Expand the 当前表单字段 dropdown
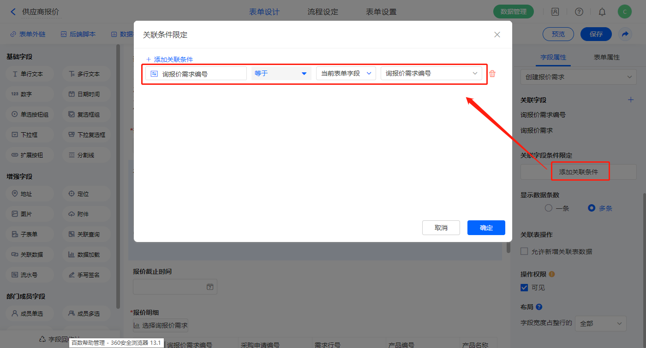The width and height of the screenshot is (646, 348). (x=346, y=73)
